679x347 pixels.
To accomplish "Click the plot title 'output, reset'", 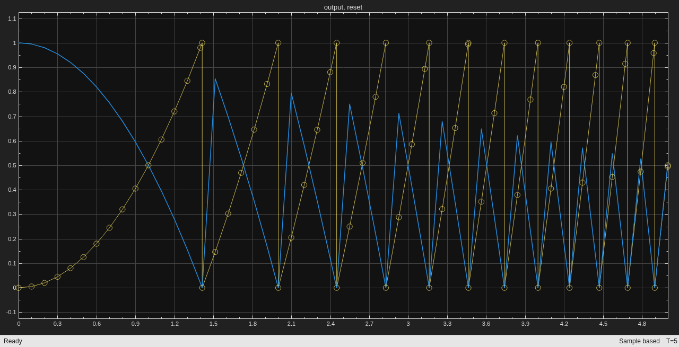I will 343,7.
